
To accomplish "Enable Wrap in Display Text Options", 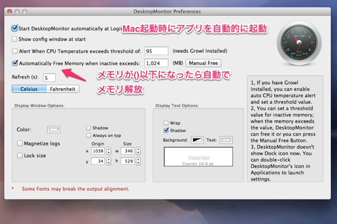I will click(x=166, y=123).
